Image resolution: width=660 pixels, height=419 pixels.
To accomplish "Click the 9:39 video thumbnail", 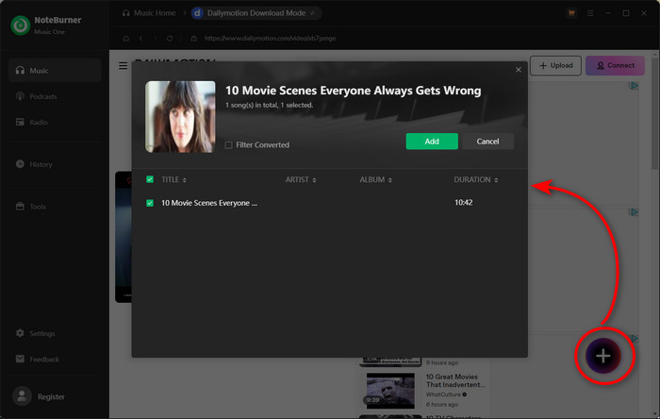I will click(x=390, y=391).
